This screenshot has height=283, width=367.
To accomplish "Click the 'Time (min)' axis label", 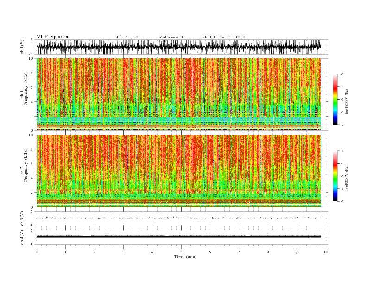I will tap(185, 257).
